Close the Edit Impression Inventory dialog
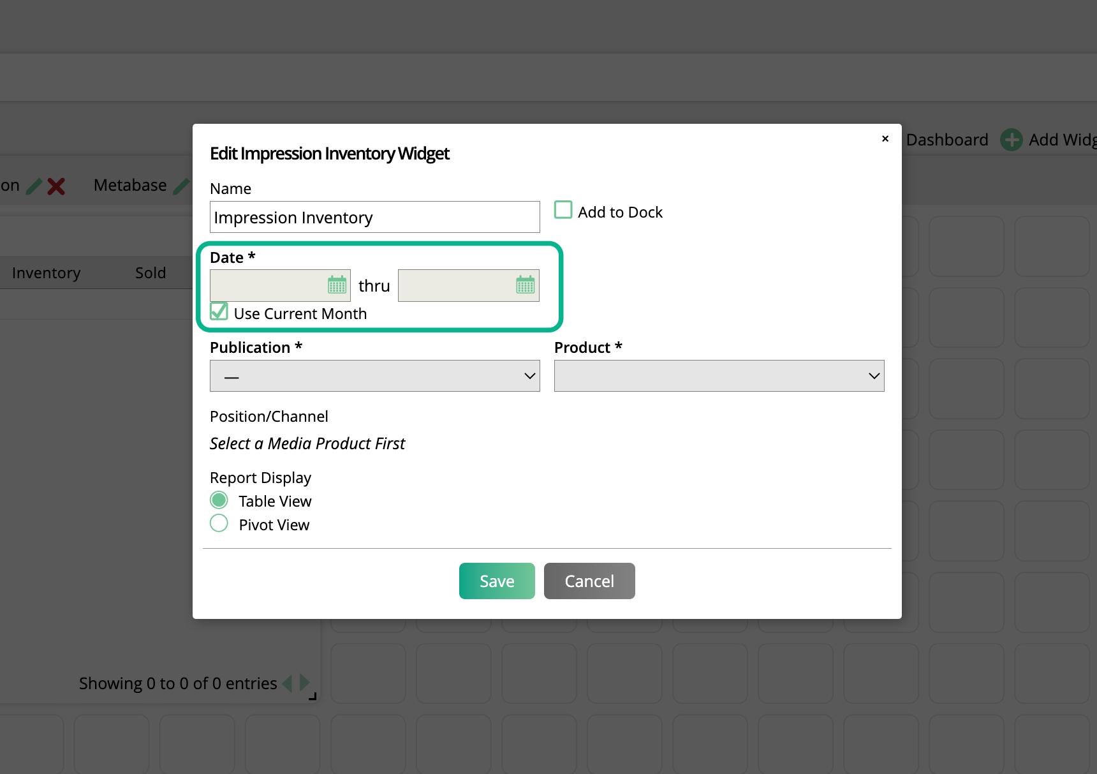The image size is (1097, 774). point(885,138)
